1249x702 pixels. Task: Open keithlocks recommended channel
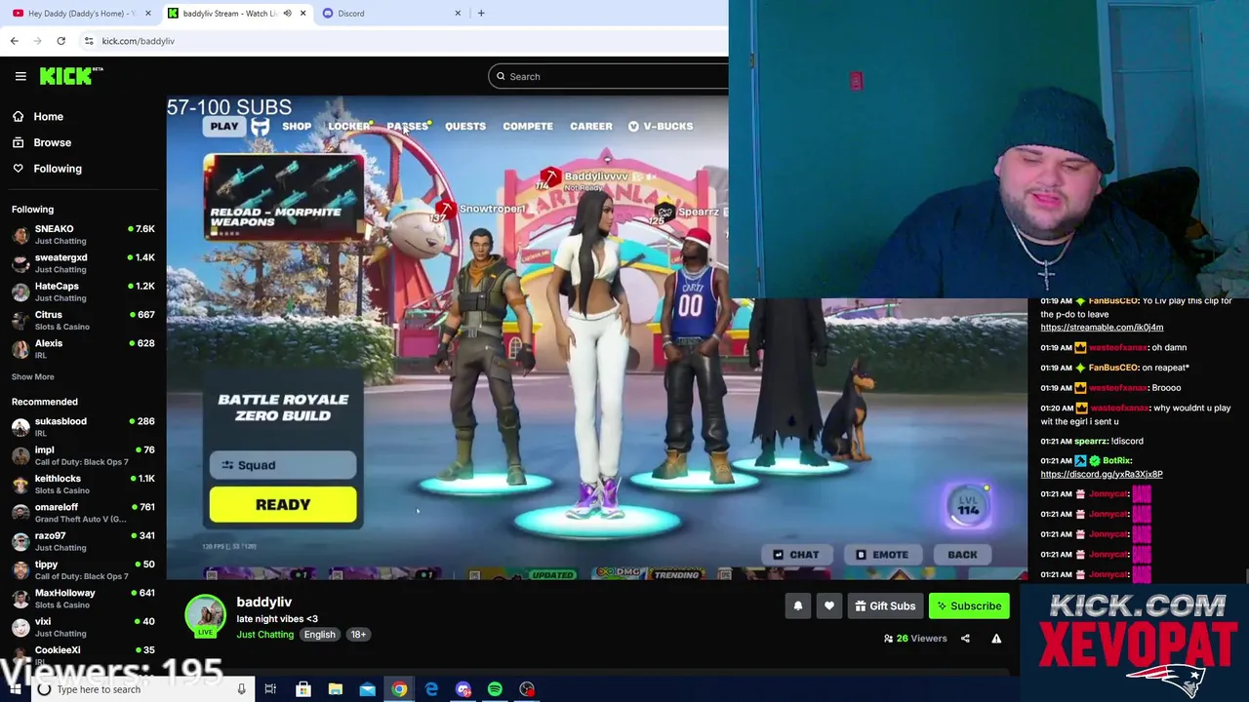tap(83, 484)
